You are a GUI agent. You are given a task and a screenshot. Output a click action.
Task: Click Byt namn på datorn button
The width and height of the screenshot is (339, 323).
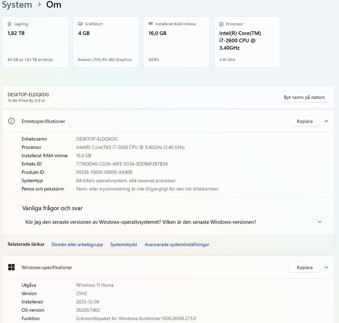(x=304, y=97)
